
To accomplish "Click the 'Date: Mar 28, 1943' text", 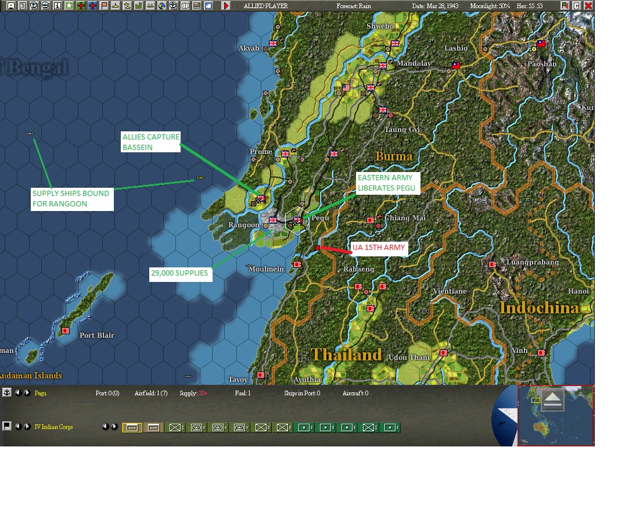I will [x=435, y=6].
